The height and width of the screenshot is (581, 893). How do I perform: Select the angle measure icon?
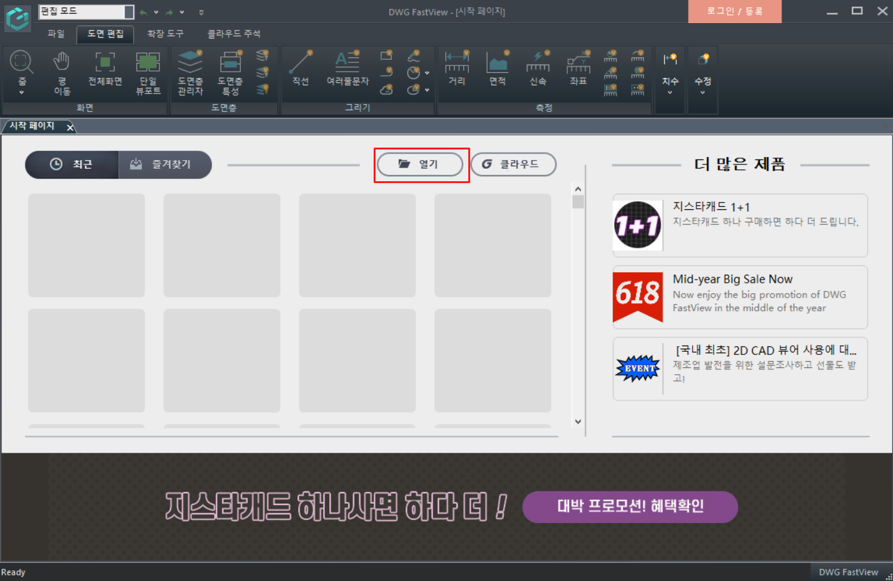610,73
